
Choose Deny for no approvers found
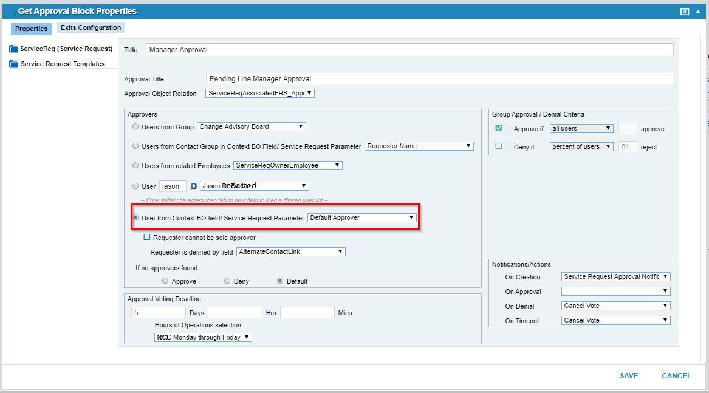pos(227,281)
